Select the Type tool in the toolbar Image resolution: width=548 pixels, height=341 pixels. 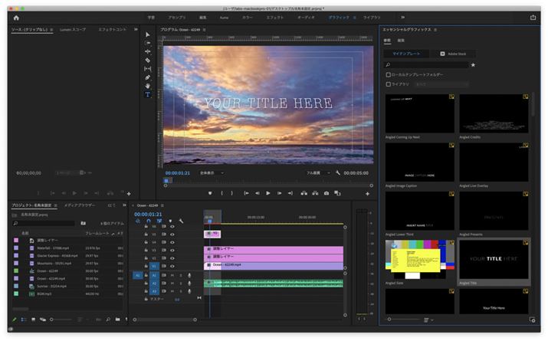tap(148, 94)
